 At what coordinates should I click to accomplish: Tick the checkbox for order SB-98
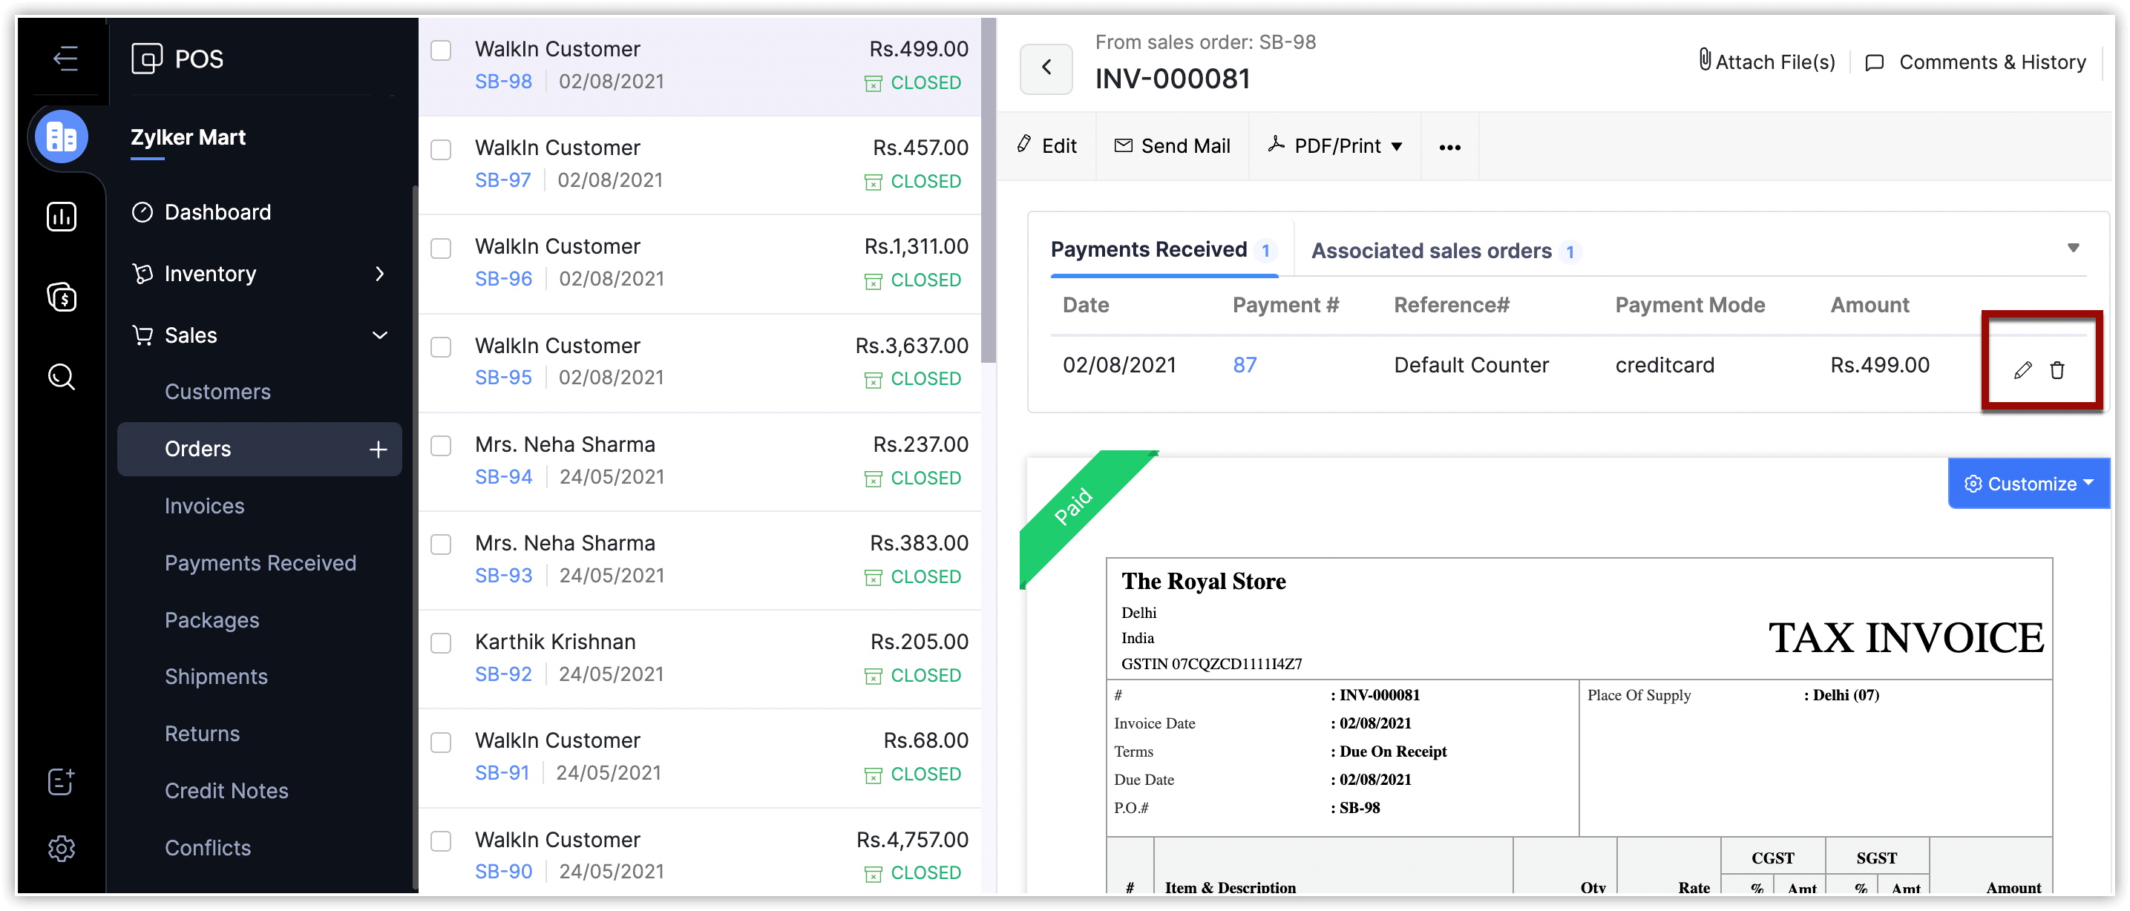point(441,50)
